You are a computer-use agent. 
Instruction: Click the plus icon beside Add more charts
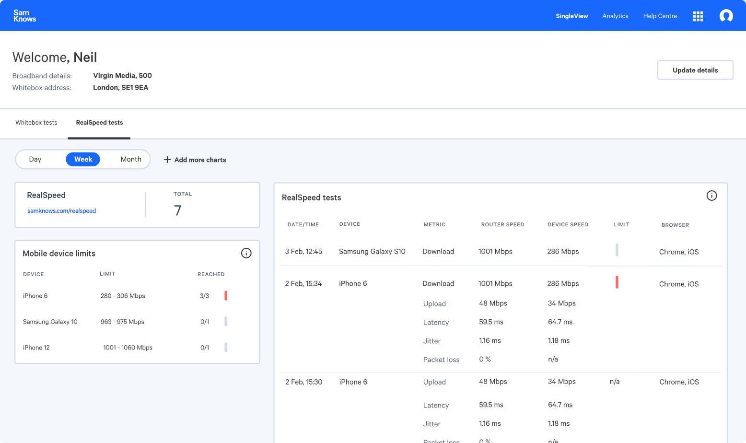coord(167,160)
